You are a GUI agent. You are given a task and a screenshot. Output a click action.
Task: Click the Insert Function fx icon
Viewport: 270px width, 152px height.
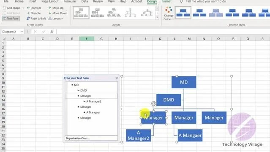click(x=52, y=32)
